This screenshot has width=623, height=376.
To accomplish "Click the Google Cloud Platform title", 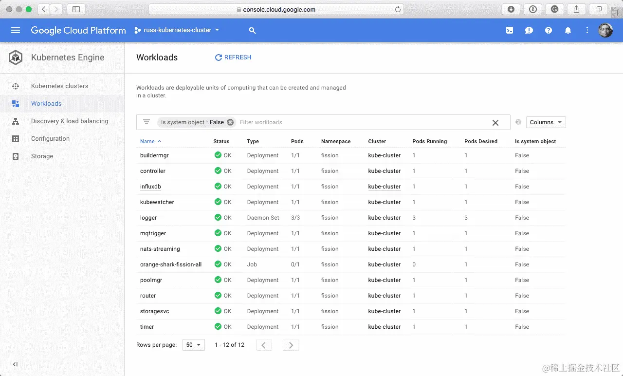I will tap(78, 30).
